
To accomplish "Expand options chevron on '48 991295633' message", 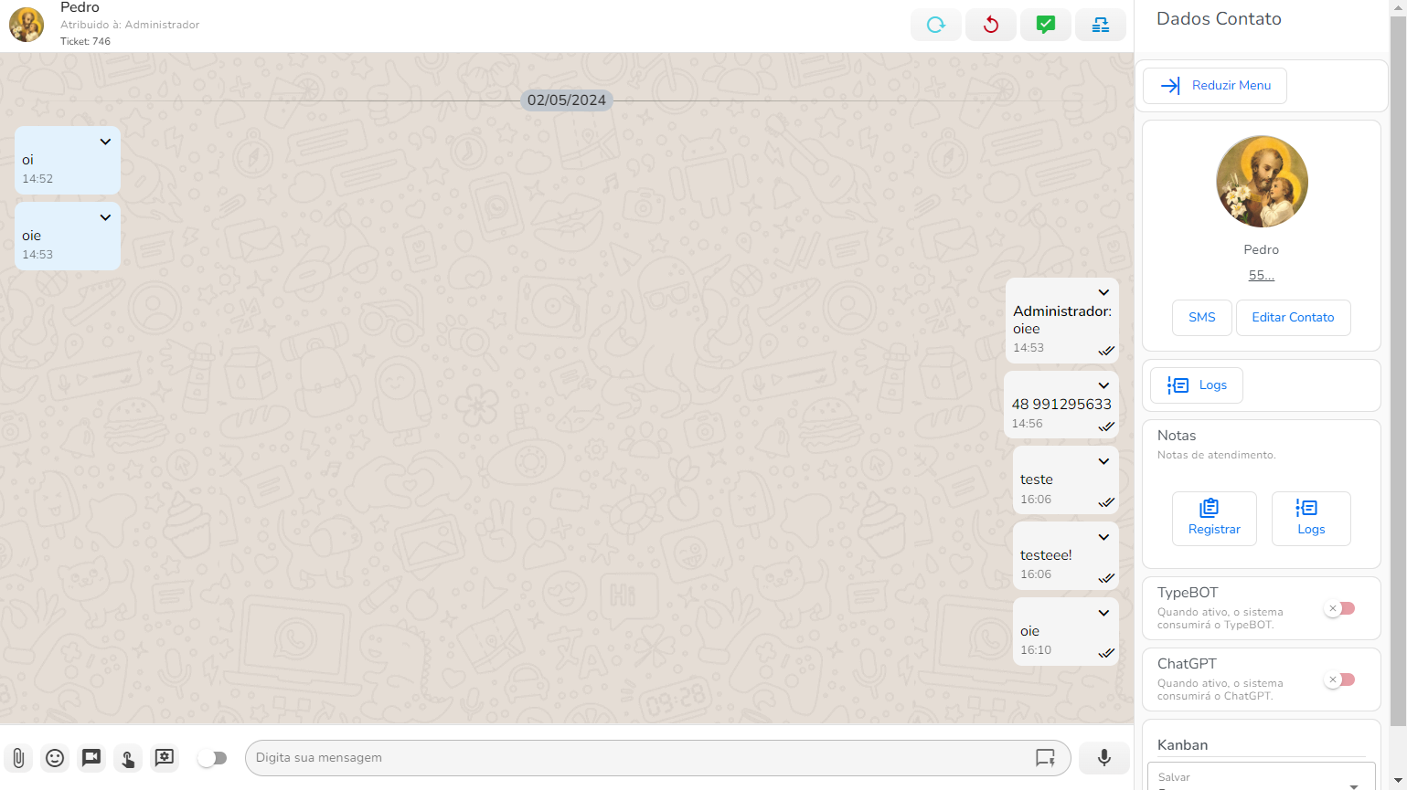I will tap(1103, 385).
